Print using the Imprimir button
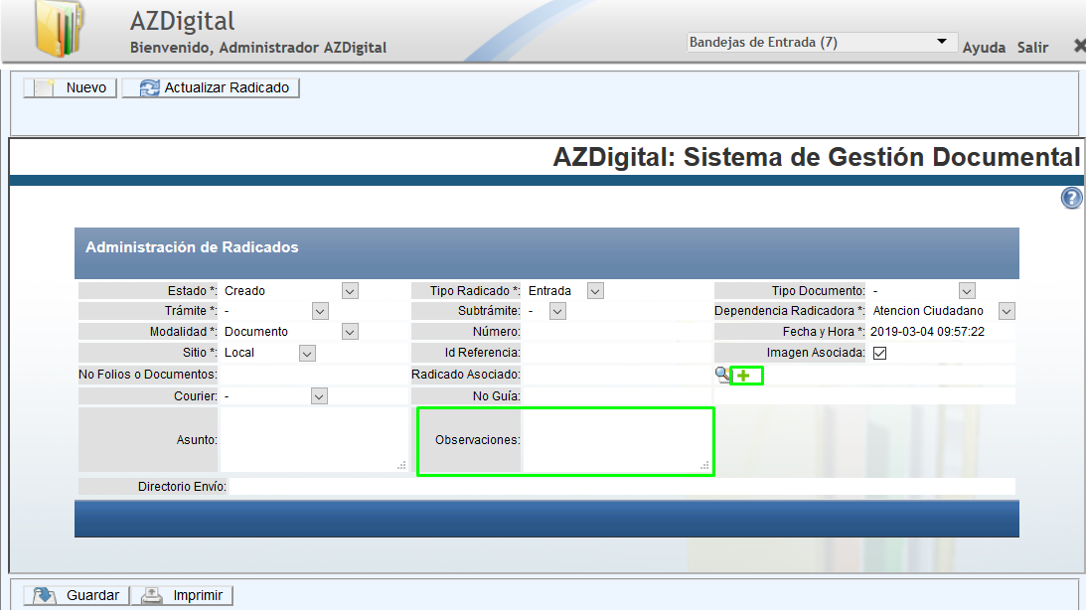1086x613 pixels. tap(182, 596)
